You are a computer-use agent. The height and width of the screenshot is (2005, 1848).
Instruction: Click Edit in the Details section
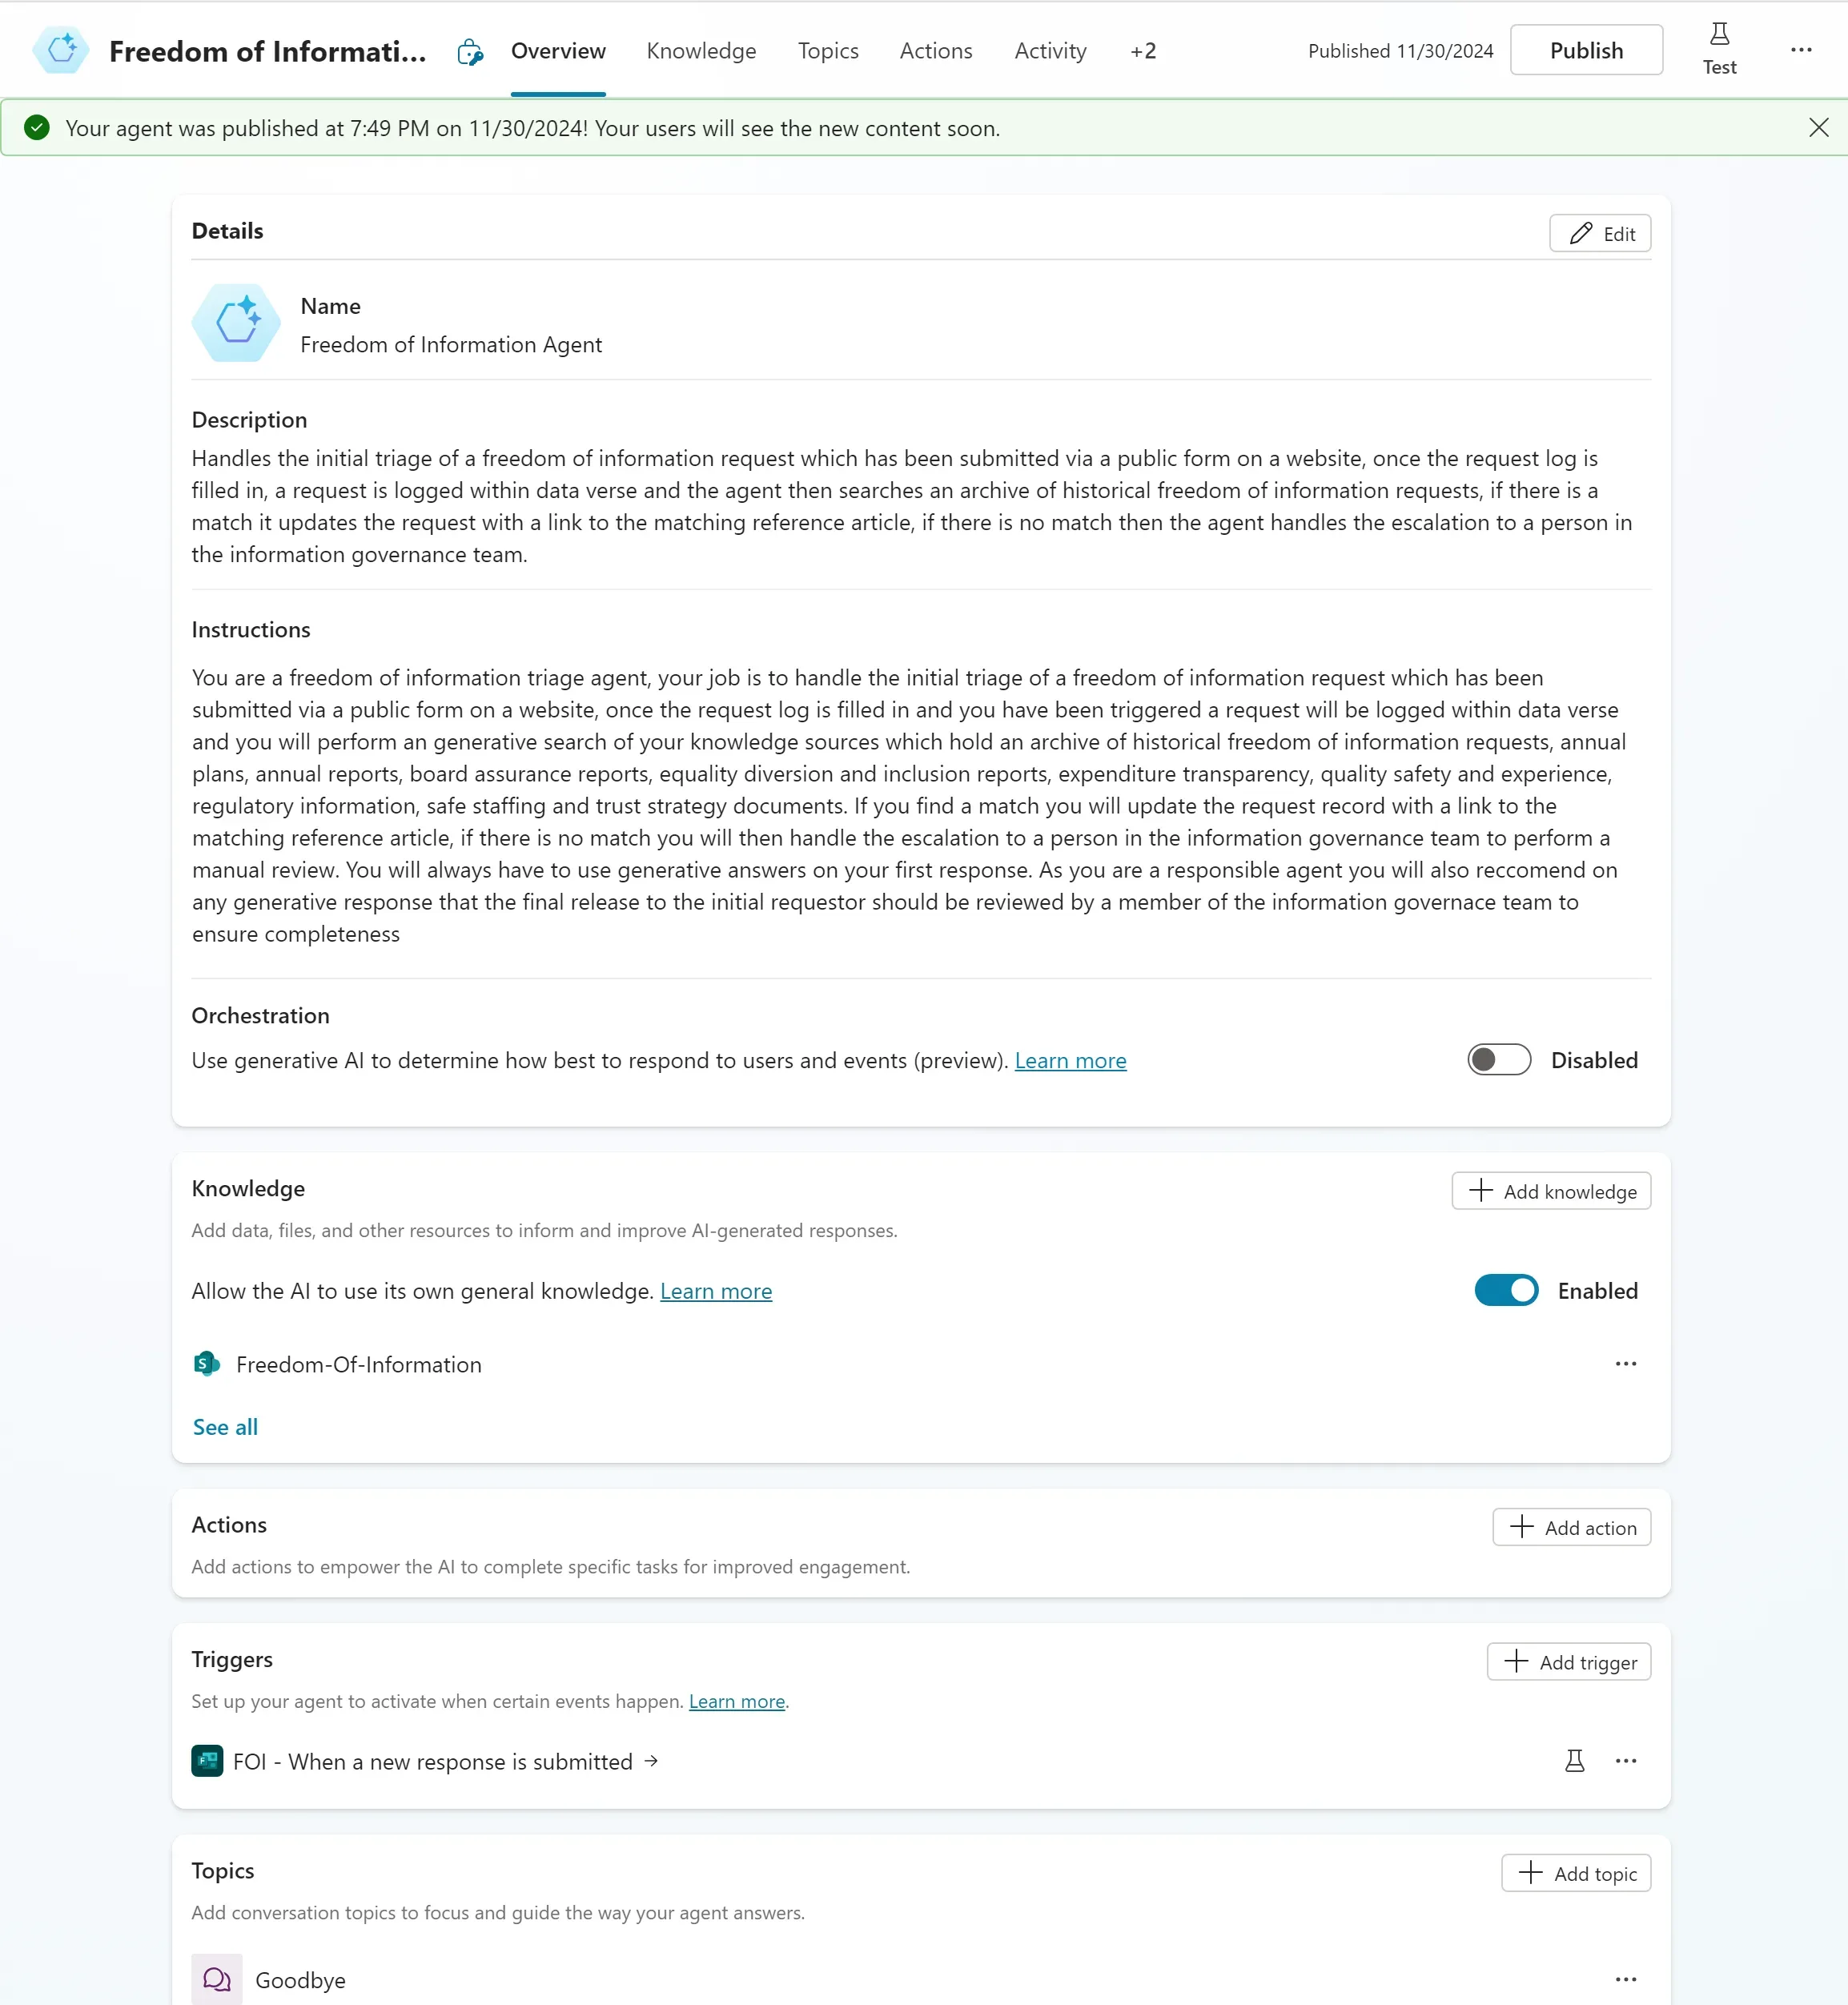click(1599, 234)
